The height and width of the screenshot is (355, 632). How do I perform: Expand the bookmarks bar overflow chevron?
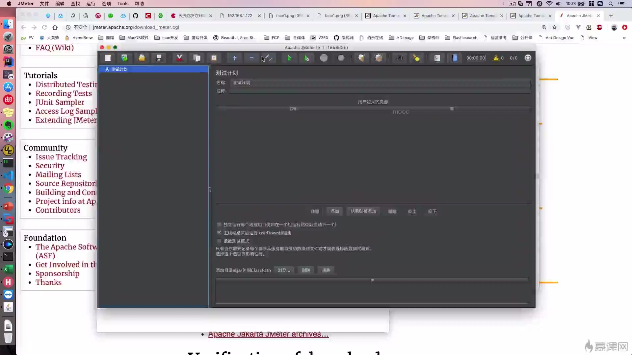tap(624, 38)
